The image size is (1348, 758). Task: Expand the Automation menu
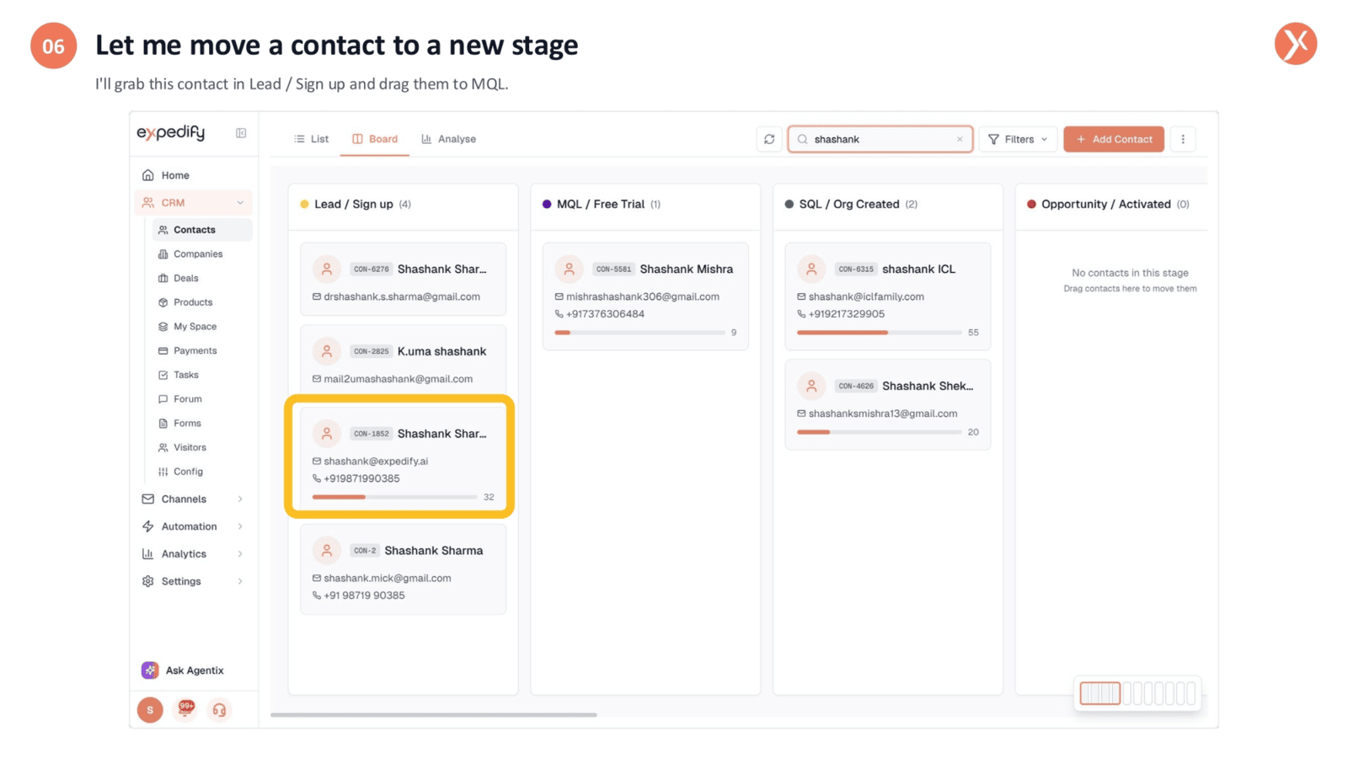[x=193, y=526]
